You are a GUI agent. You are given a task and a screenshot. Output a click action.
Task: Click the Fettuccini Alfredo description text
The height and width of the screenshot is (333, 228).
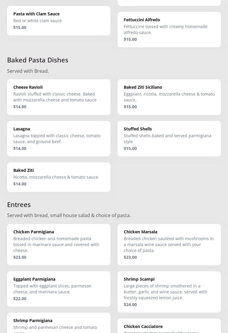pyautogui.click(x=166, y=30)
